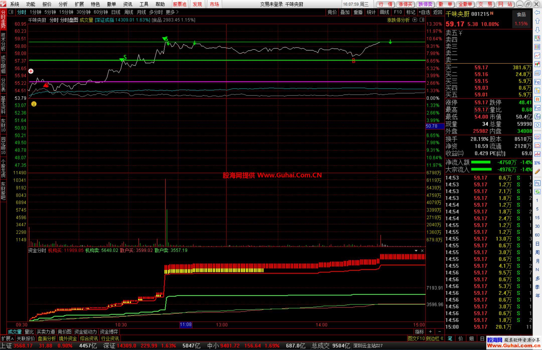Select the pencil drawing tool icon
Image resolution: width=542 pixels, height=350 pixels.
click(537, 172)
